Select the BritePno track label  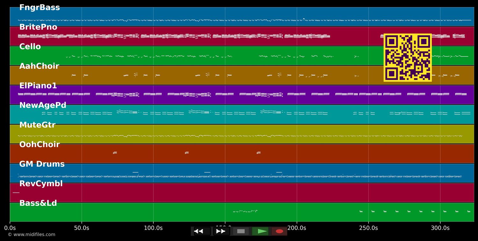[38, 27]
